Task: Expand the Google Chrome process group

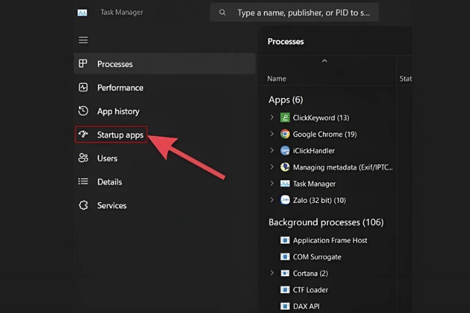Action: (x=272, y=134)
